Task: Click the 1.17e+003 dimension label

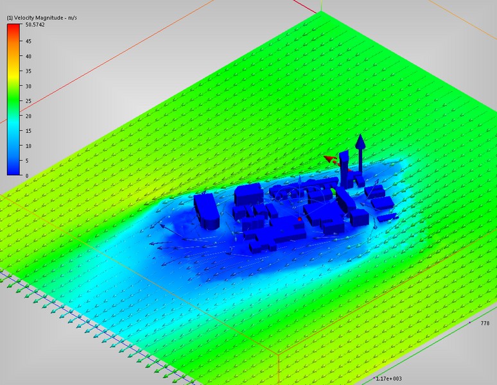Action: [388, 379]
